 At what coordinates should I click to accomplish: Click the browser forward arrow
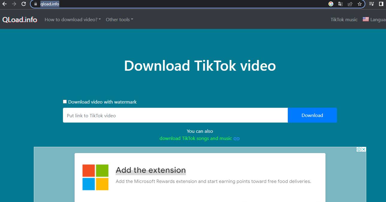pyautogui.click(x=14, y=4)
